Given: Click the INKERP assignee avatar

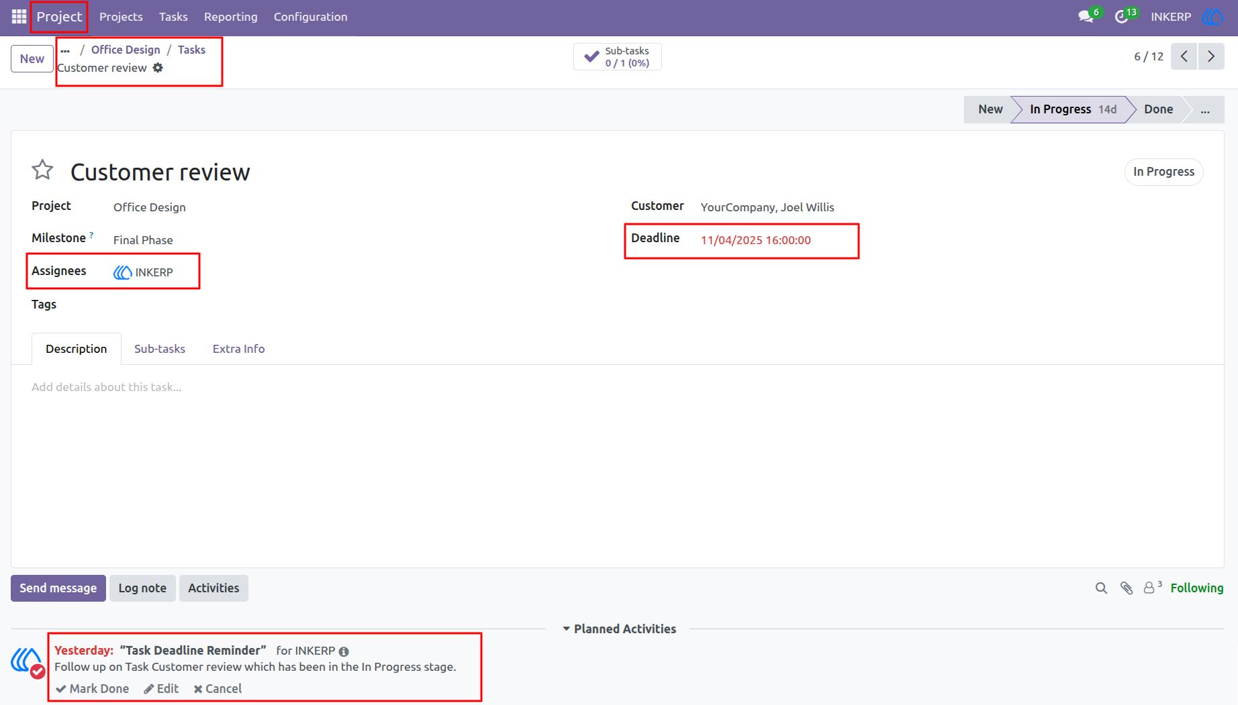Looking at the screenshot, I should click(122, 272).
